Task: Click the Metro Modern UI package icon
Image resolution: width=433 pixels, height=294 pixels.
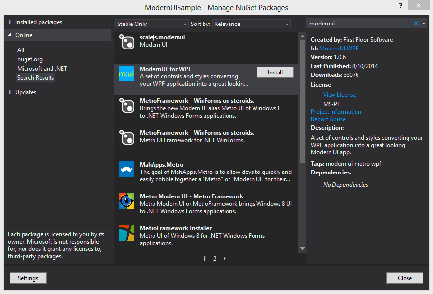Action: pyautogui.click(x=127, y=201)
